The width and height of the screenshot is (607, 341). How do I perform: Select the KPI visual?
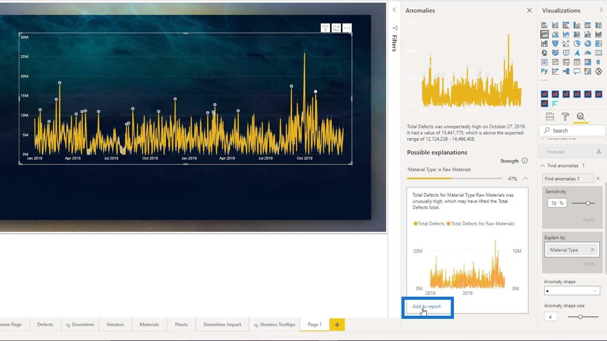tap(555, 62)
